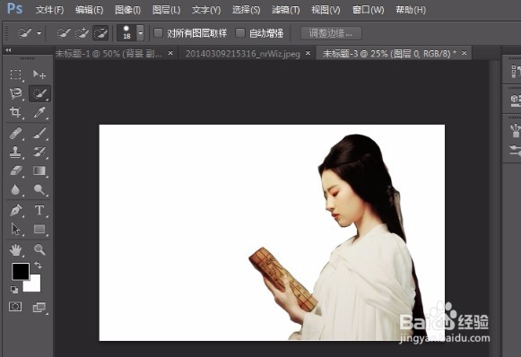Select the Gradient tool

click(x=39, y=170)
